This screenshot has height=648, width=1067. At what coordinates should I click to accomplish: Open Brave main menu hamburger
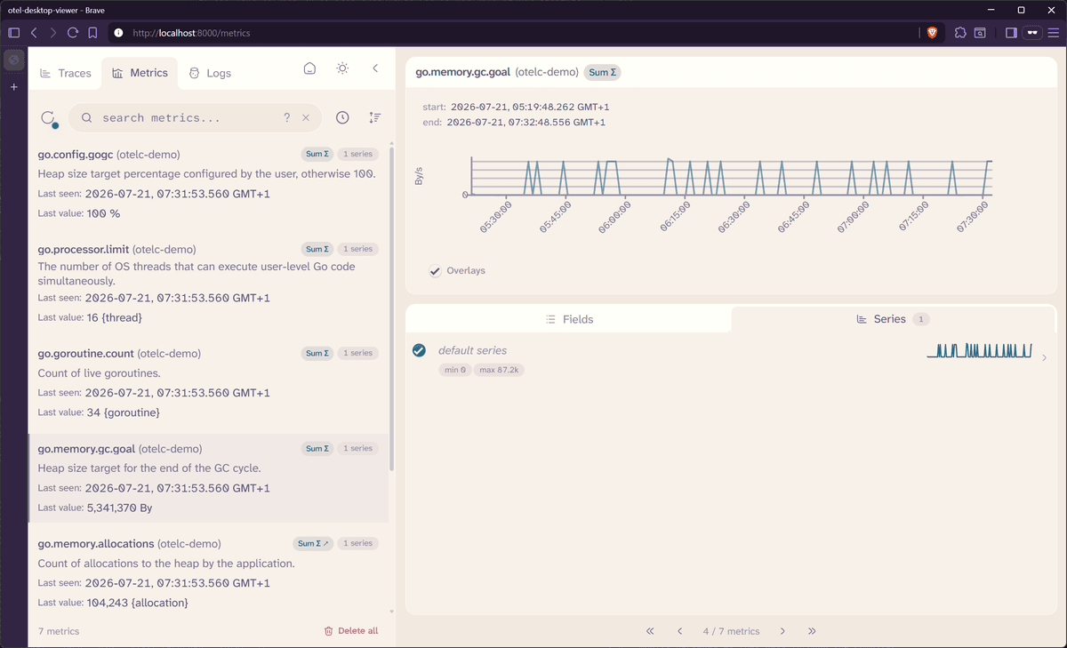coord(1053,33)
